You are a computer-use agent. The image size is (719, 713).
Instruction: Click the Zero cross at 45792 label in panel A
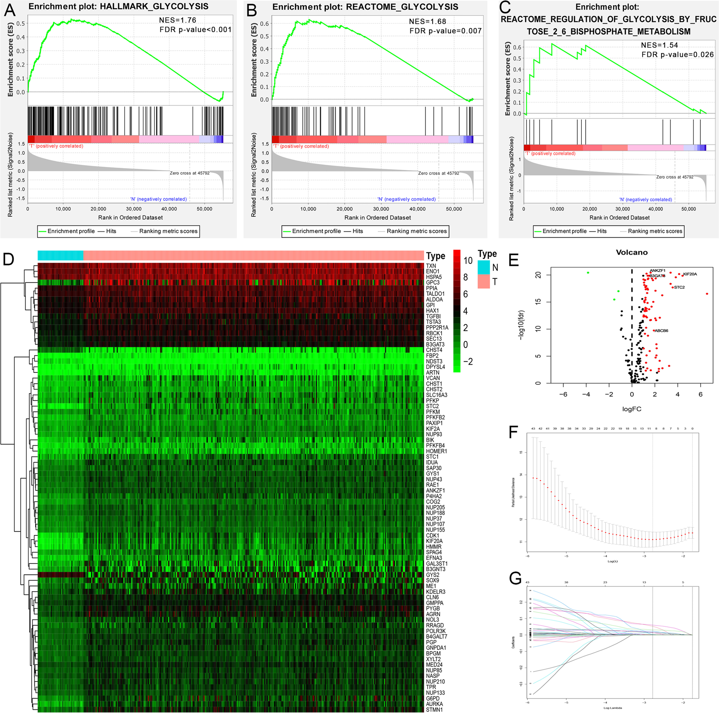[189, 173]
